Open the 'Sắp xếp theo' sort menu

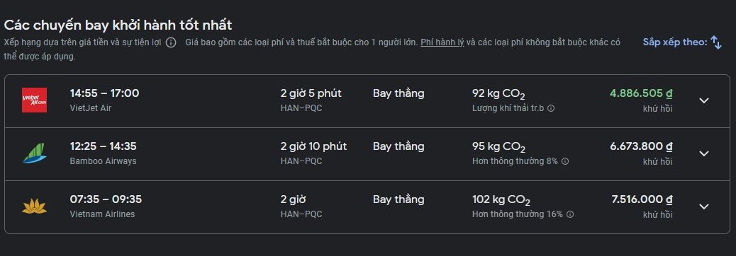tap(682, 42)
